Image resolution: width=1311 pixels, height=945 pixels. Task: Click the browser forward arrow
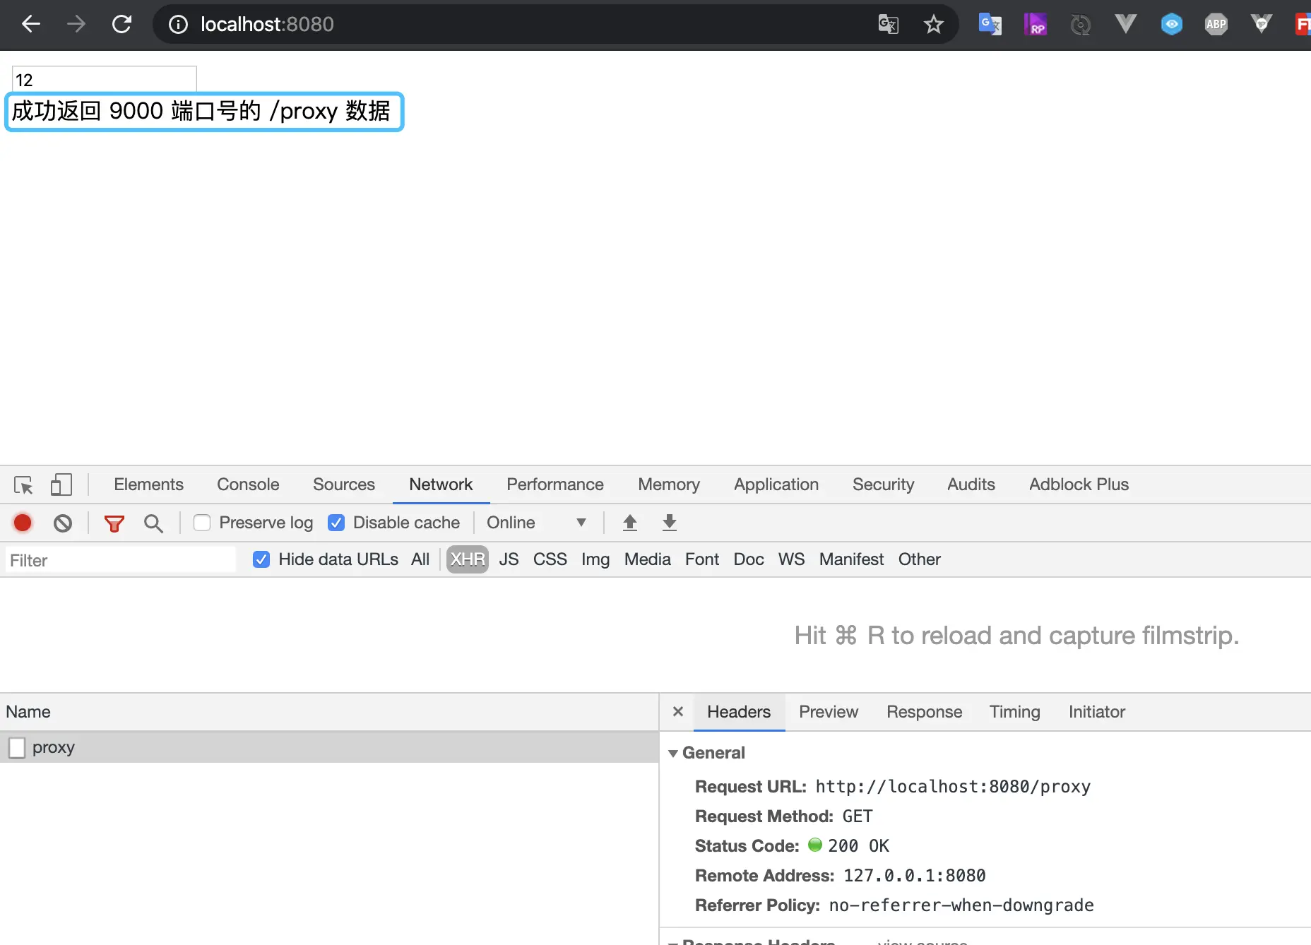76,24
